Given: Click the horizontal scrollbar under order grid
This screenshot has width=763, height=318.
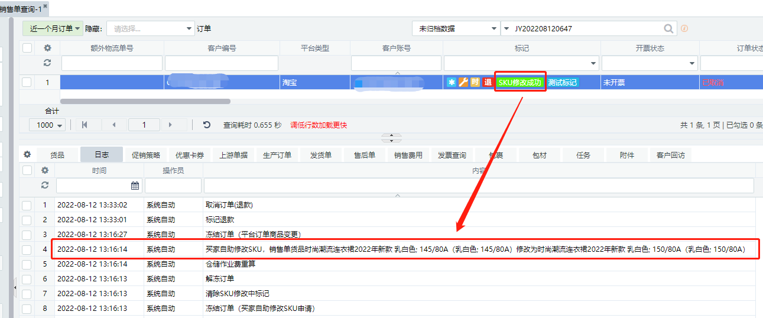Looking at the screenshot, I should [145, 101].
